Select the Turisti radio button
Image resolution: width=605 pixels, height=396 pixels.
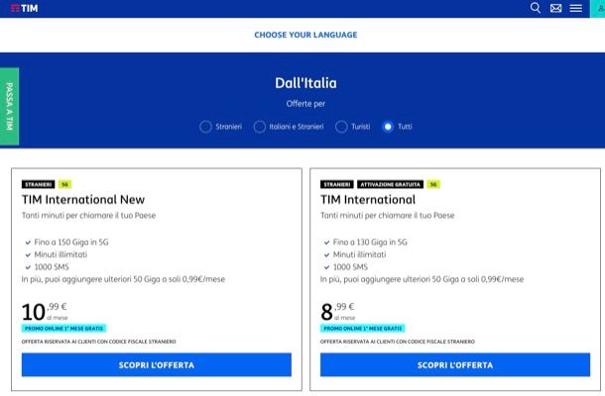click(x=341, y=127)
